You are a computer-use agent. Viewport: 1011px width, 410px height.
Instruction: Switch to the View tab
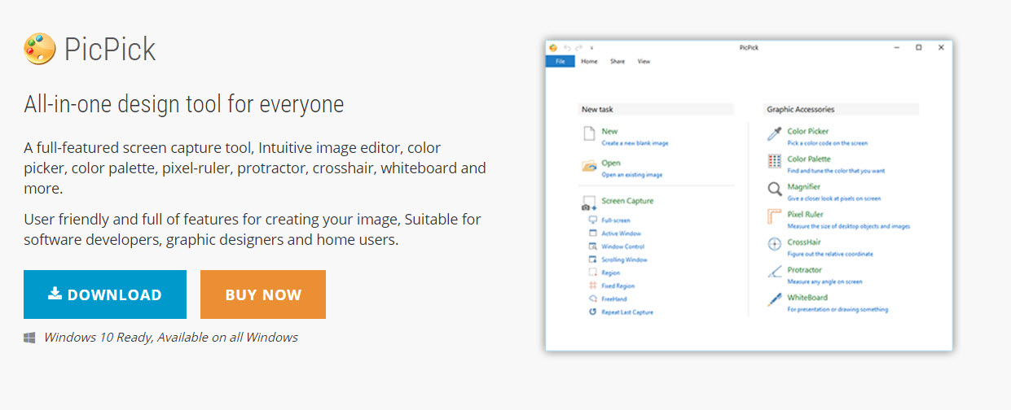click(644, 61)
